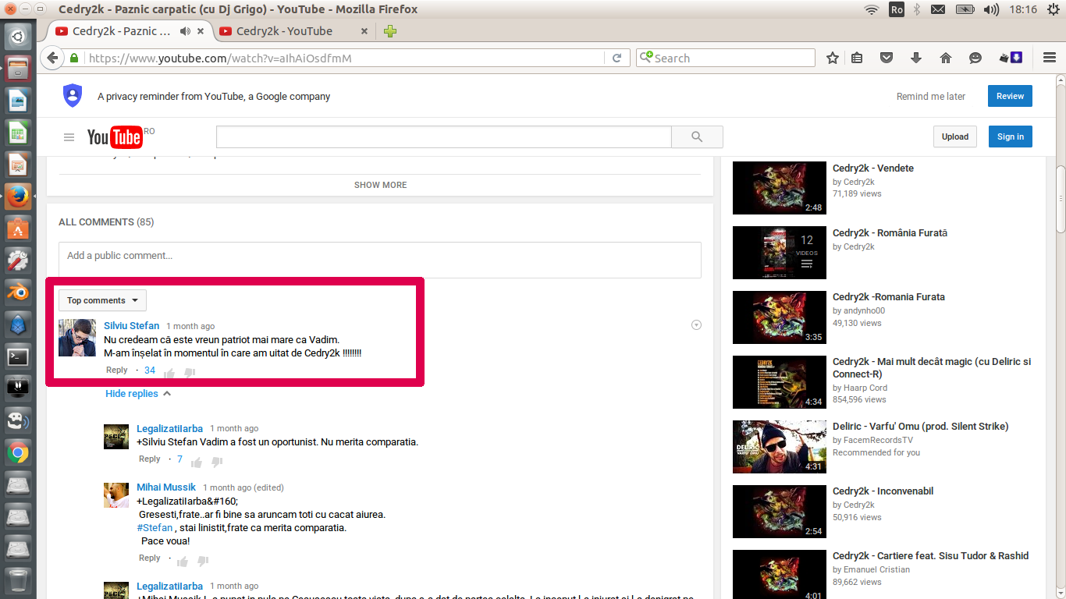This screenshot has width=1066, height=599.
Task: Close the Paznic carpatic tab
Action: click(x=201, y=31)
